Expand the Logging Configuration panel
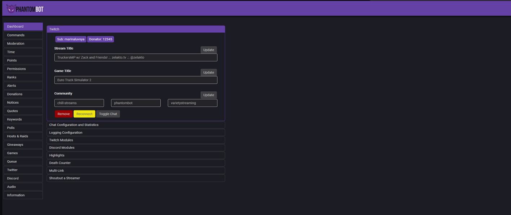 (x=136, y=133)
